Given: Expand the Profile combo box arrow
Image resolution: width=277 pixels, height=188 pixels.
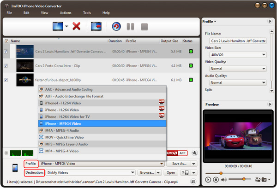Looking at the screenshot, I should tap(162, 164).
